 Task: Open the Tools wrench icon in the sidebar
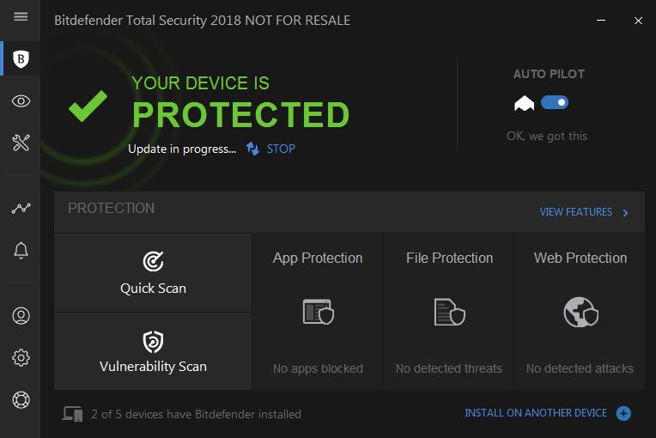[21, 143]
